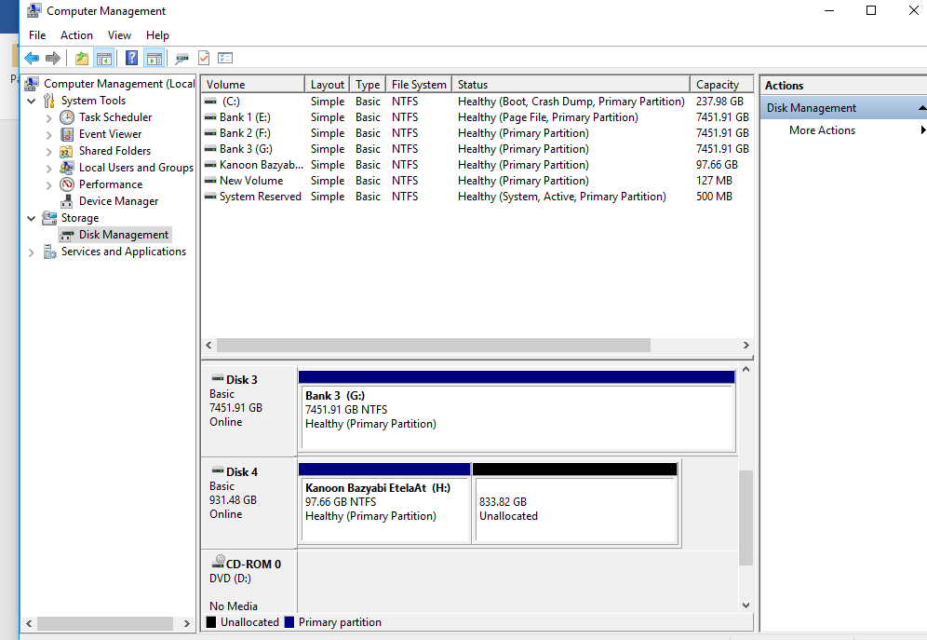
Task: Sort the volume list by Capacity column
Action: [x=718, y=85]
